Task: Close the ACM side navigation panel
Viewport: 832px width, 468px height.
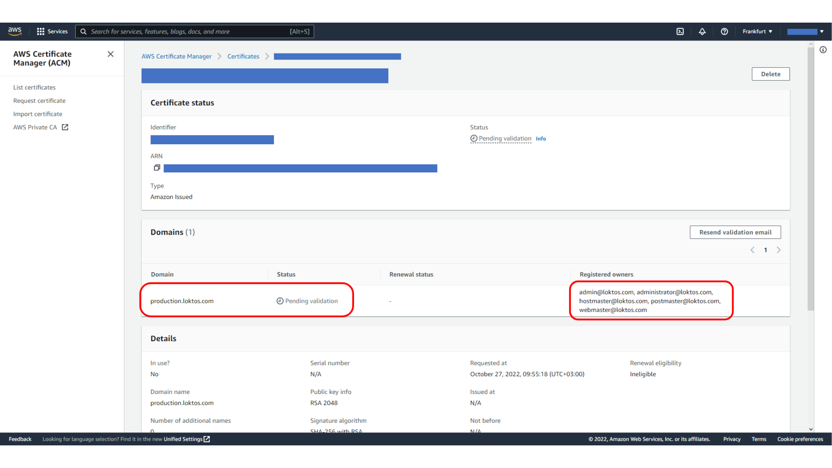Action: pos(111,54)
